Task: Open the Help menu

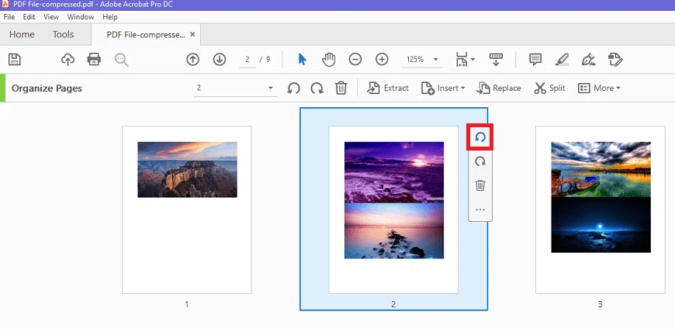Action: [109, 17]
